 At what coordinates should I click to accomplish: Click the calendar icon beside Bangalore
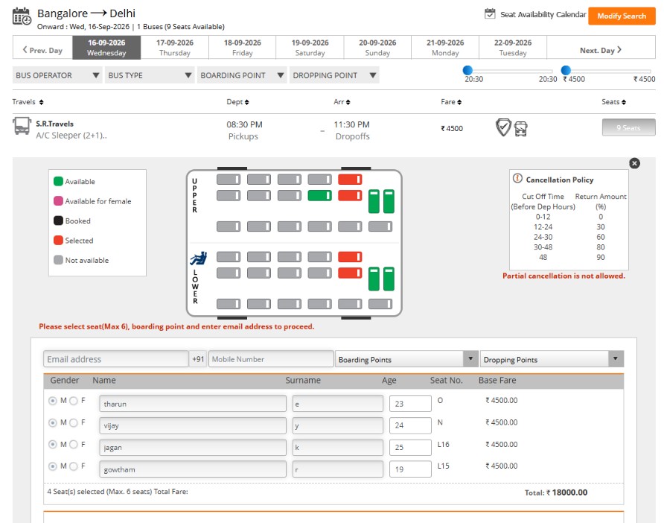(22, 16)
